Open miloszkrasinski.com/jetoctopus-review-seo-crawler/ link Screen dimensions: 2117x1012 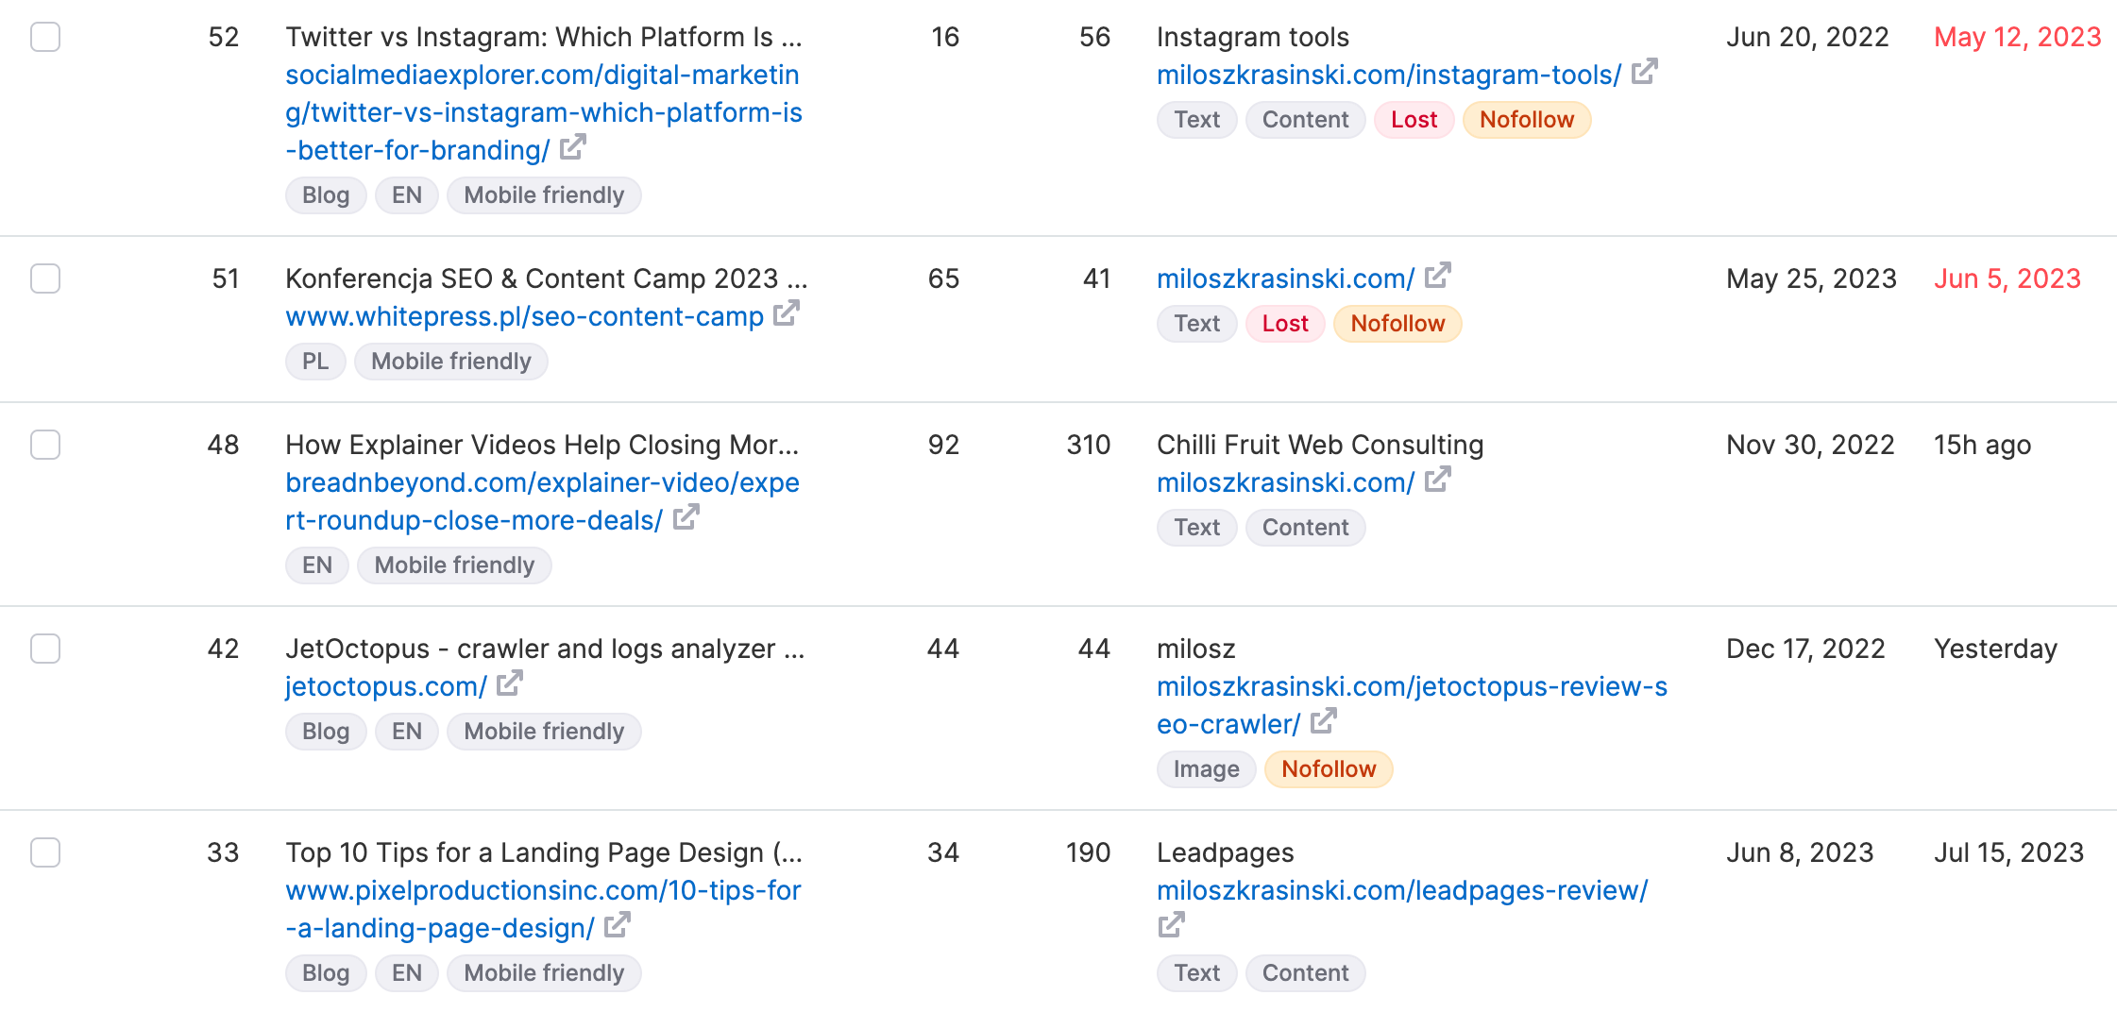[1412, 705]
